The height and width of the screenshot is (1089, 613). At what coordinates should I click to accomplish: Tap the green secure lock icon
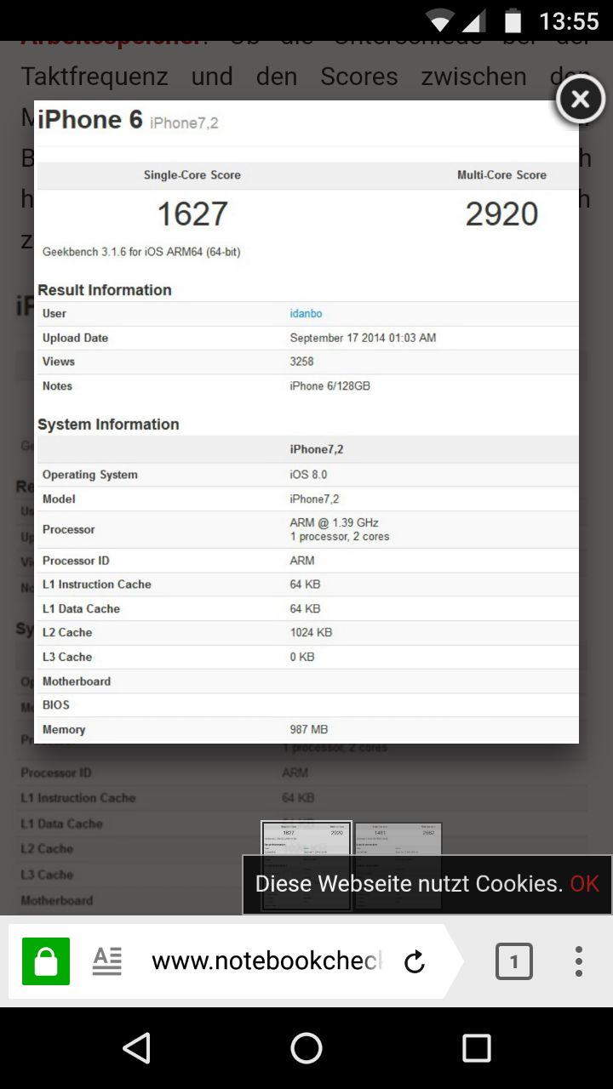pos(46,961)
